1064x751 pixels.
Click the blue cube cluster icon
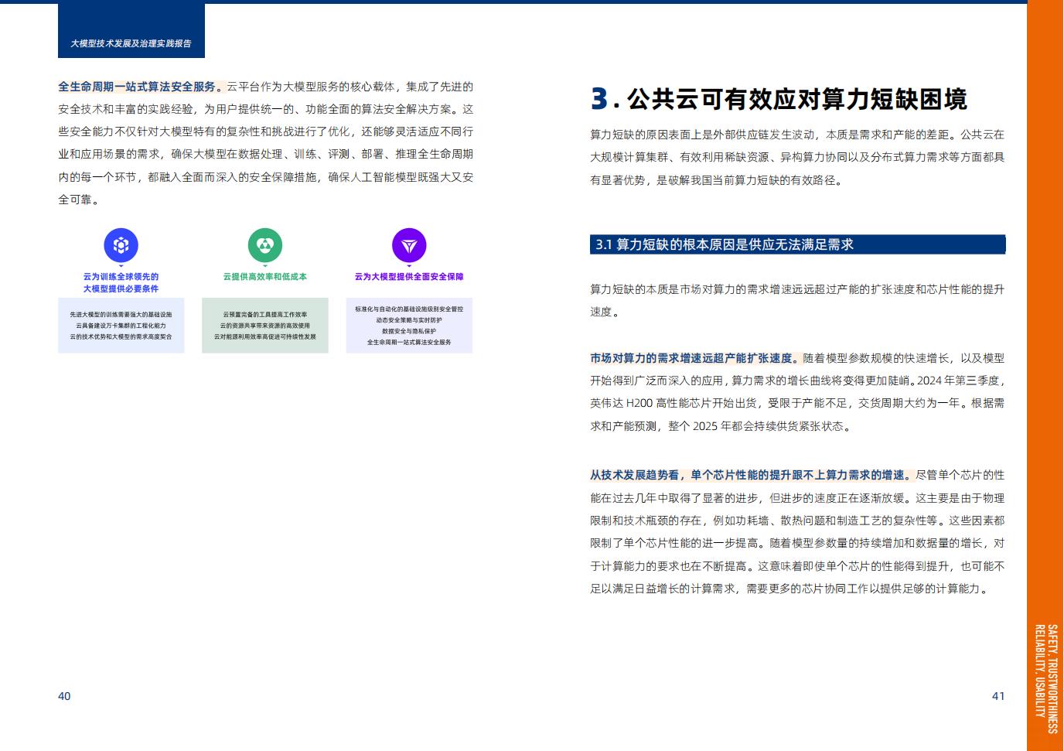pos(121,245)
